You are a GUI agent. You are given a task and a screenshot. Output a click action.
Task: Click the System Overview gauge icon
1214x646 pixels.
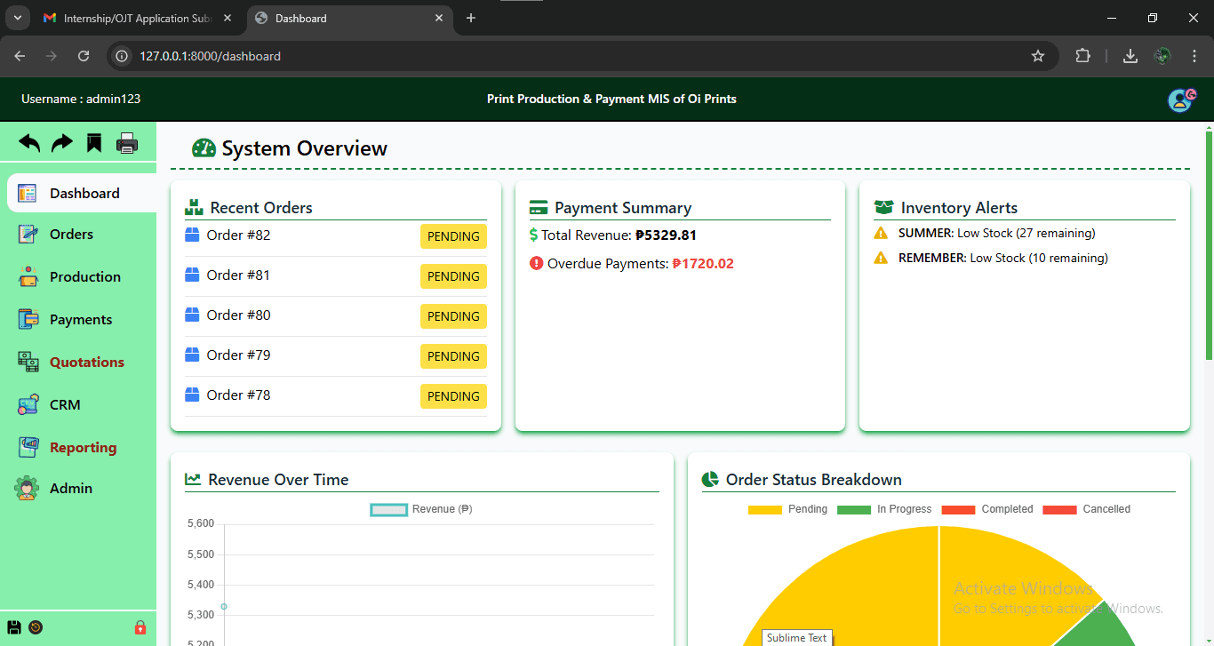point(204,148)
